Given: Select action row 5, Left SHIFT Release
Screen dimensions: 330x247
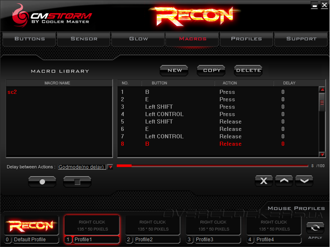Looking at the screenshot, I should point(218,121).
